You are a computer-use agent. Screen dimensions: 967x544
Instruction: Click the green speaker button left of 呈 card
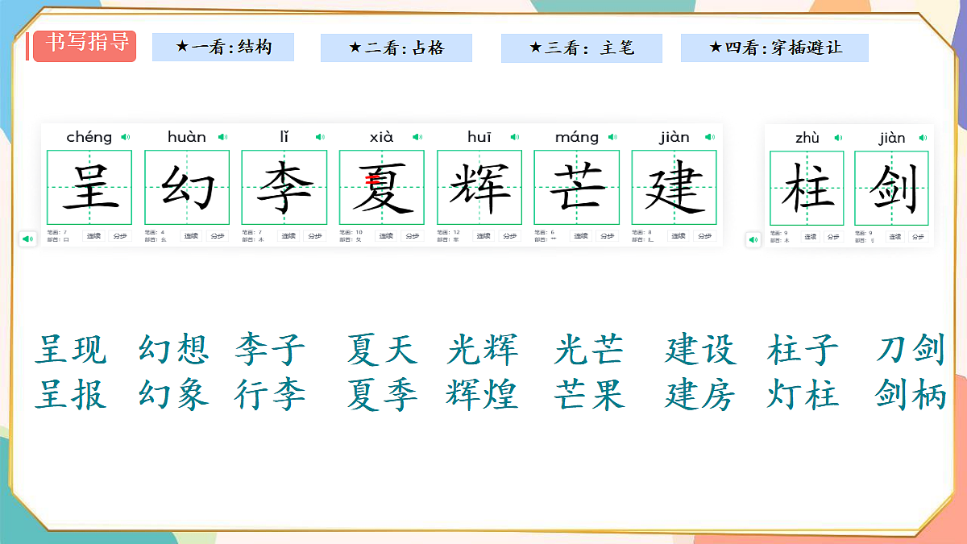pyautogui.click(x=27, y=239)
